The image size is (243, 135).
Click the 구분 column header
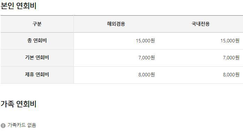point(37,24)
